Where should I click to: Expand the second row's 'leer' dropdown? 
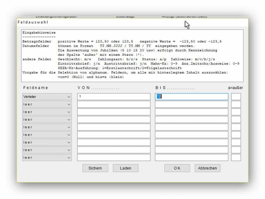point(47,104)
